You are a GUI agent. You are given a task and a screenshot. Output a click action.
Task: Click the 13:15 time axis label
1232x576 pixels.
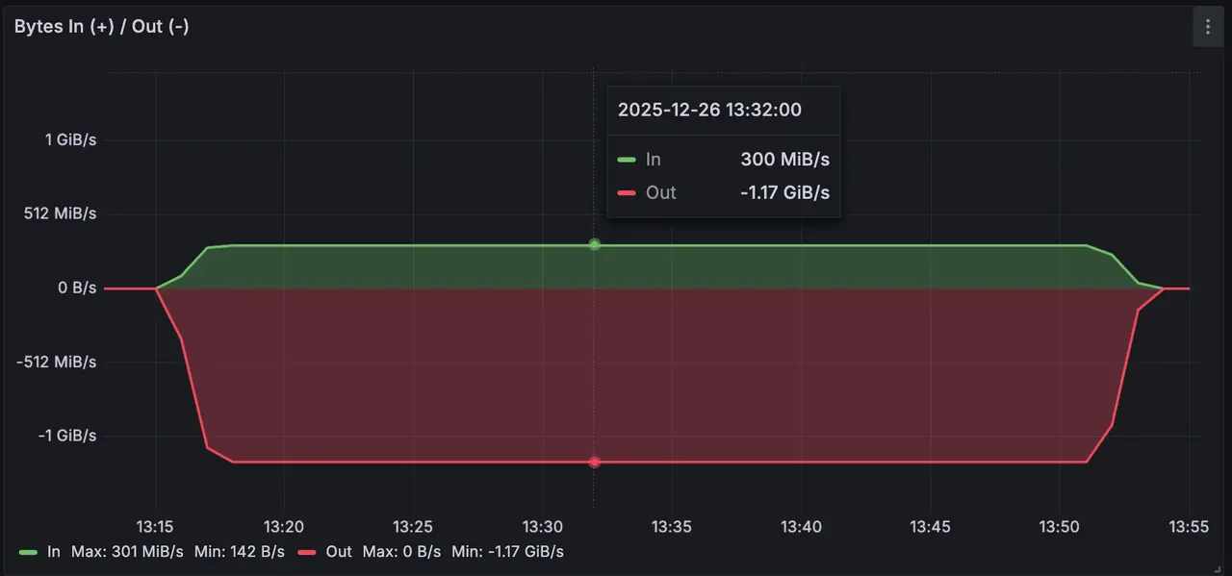pyautogui.click(x=155, y=527)
